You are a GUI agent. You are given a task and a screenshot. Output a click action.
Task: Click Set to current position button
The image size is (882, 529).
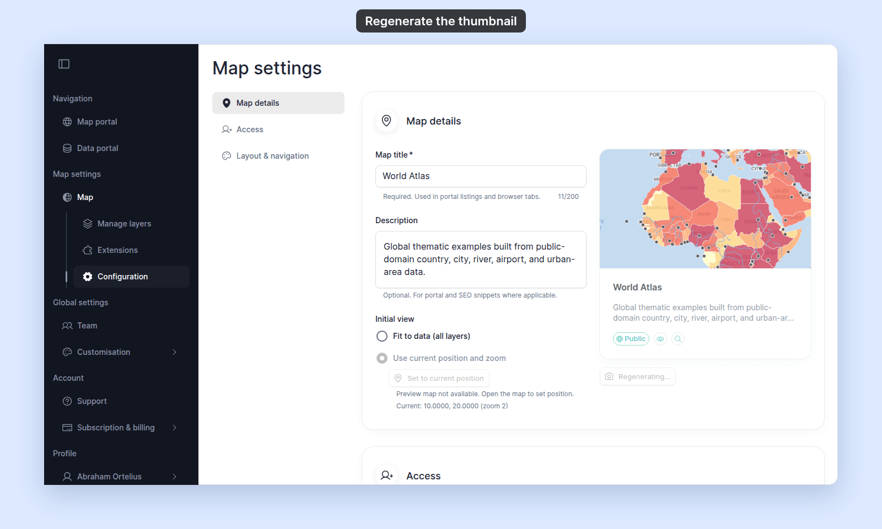[439, 378]
